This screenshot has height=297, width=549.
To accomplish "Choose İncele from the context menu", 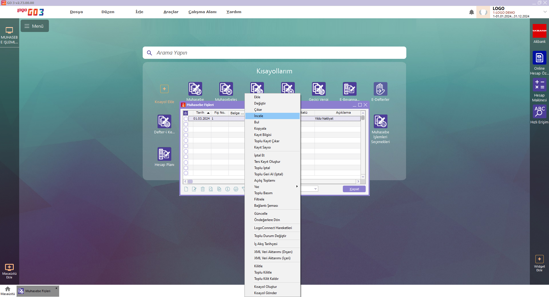I will click(259, 116).
